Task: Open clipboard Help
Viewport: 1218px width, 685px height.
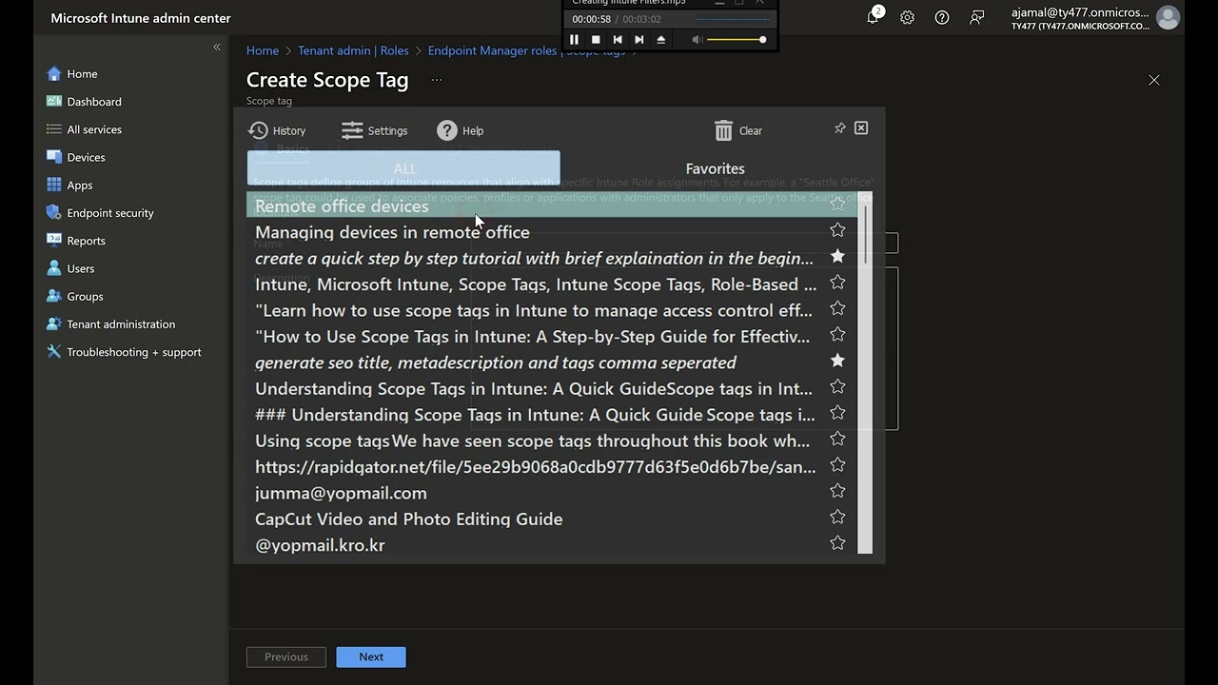Action: click(x=461, y=130)
